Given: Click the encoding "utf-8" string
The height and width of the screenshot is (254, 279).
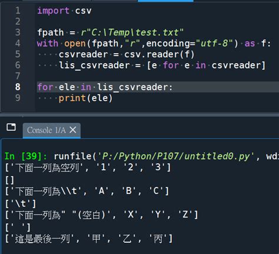Looking at the screenshot, I should tap(214, 43).
